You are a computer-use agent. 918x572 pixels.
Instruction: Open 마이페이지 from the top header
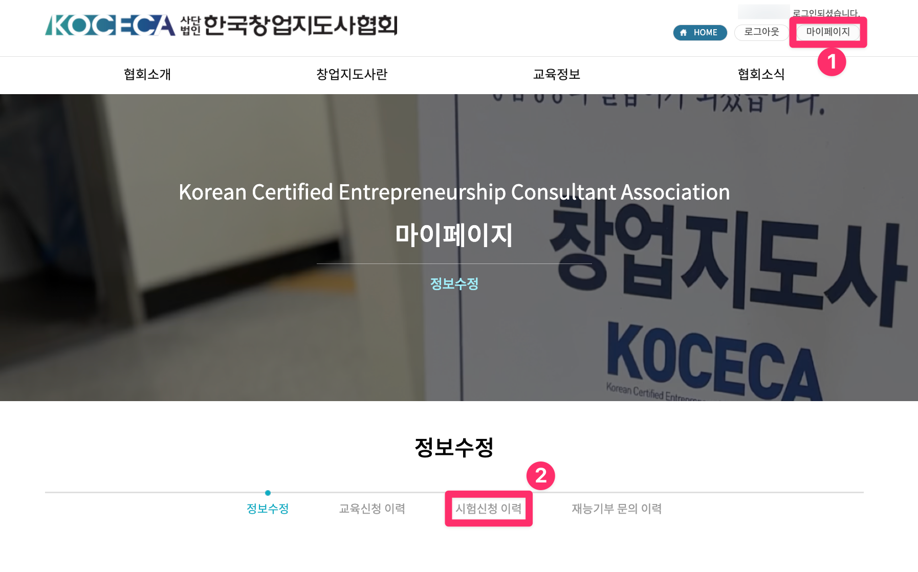[x=828, y=32]
